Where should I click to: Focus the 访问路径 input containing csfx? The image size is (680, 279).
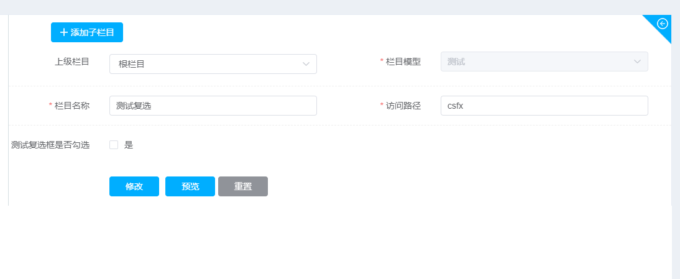544,106
